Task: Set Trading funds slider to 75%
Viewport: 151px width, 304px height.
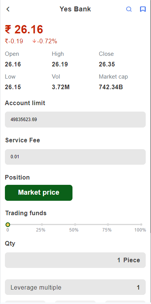Action: [108, 225]
